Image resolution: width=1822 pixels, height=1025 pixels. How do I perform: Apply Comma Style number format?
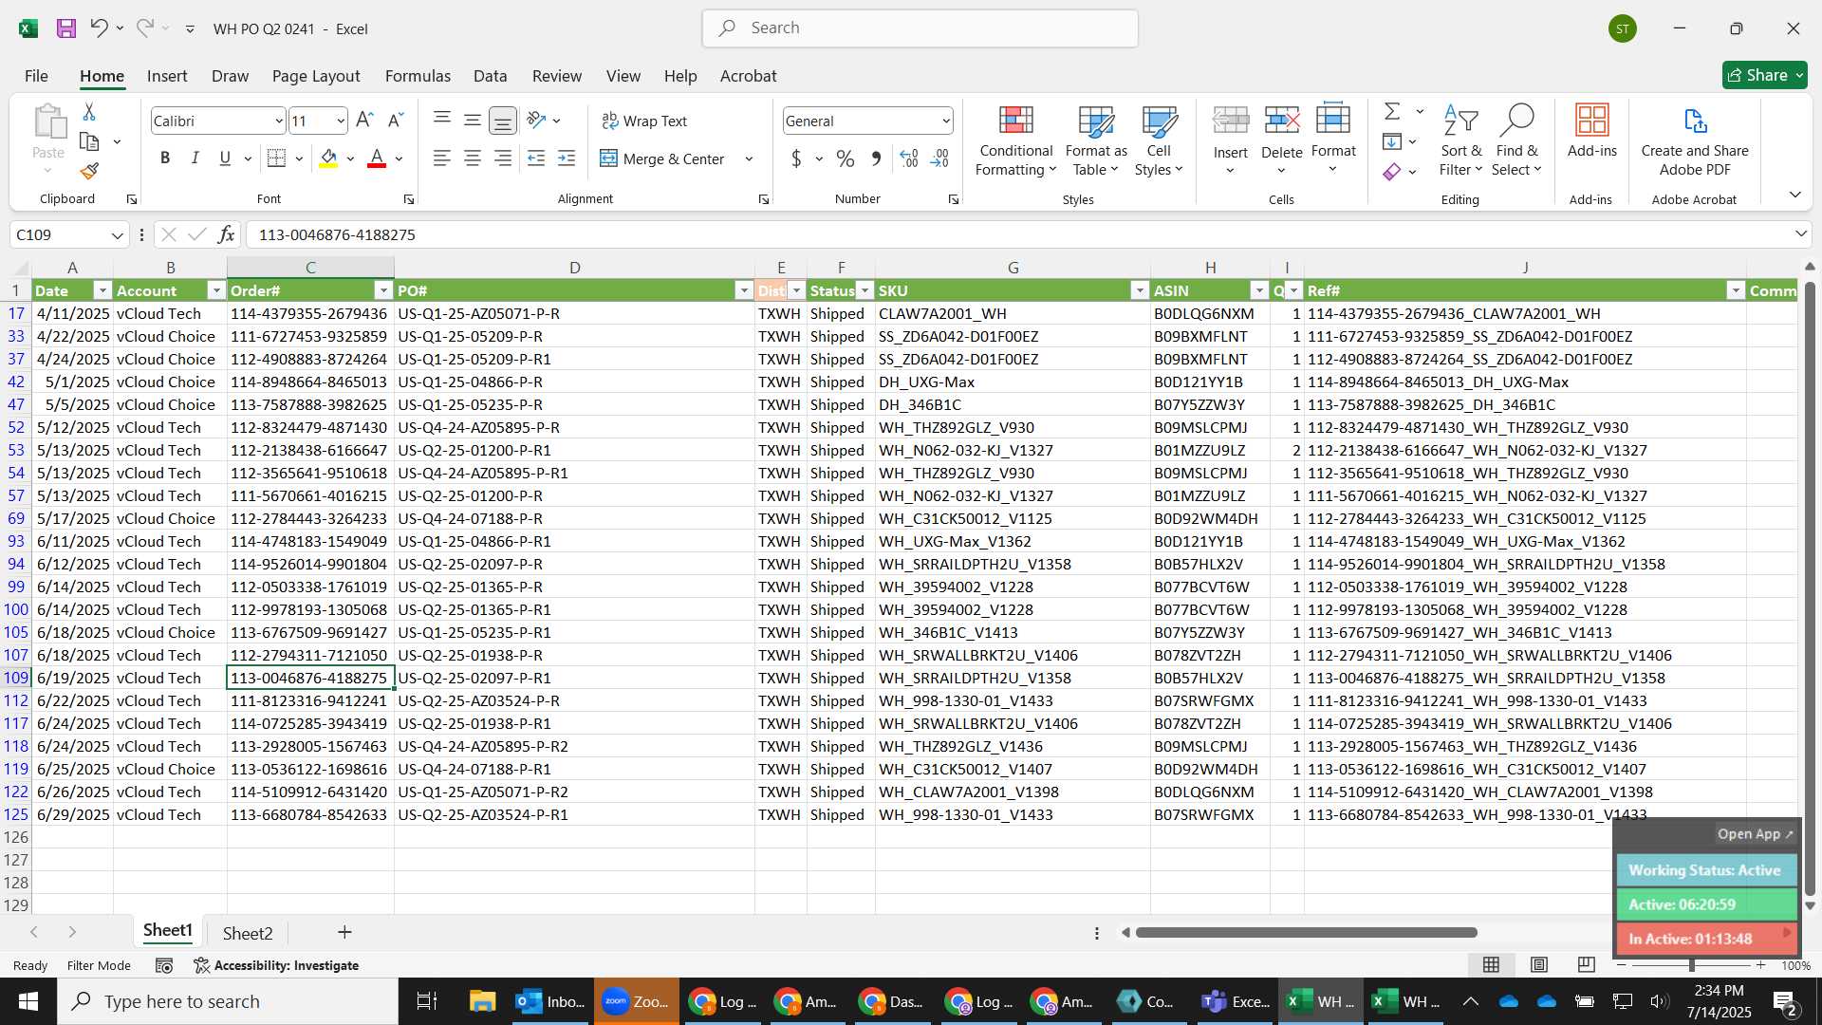876,158
